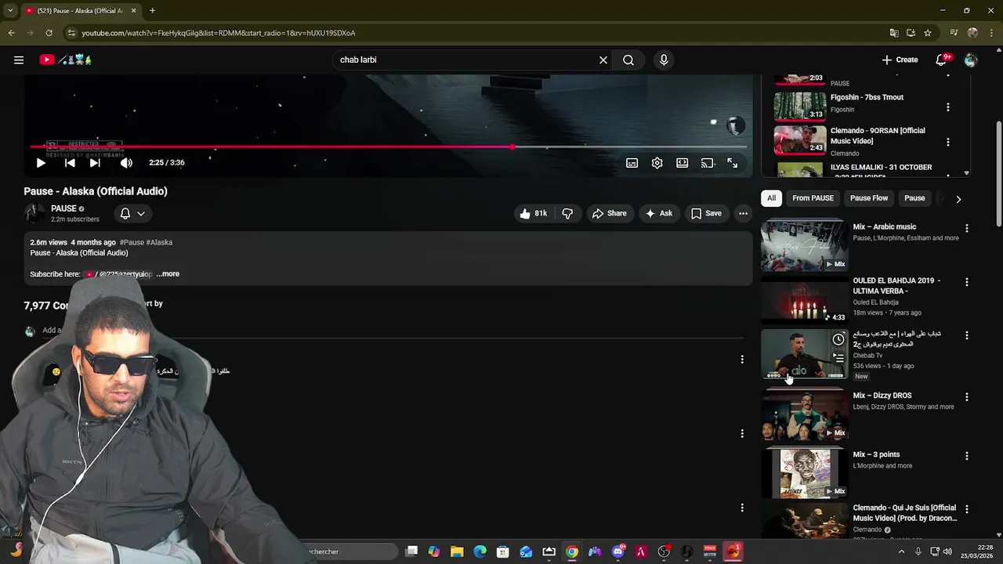The height and width of the screenshot is (564, 1003).
Task: Open more actions below the video
Action: (743, 213)
